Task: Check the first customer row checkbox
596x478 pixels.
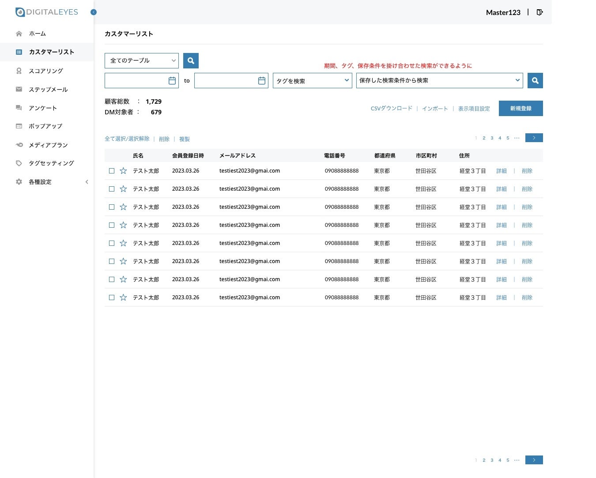Action: coord(112,171)
